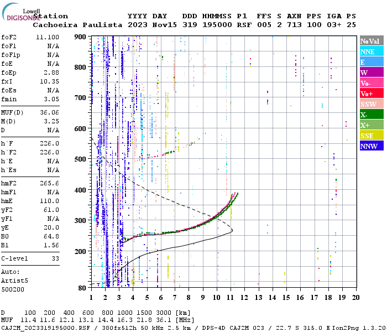Click the yF2 value 61.0

[51, 210]
